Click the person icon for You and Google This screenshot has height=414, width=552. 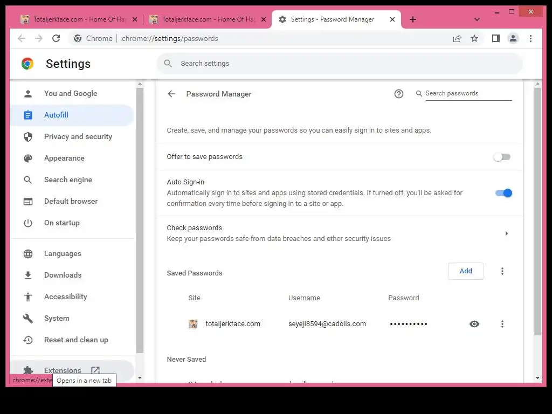click(28, 93)
